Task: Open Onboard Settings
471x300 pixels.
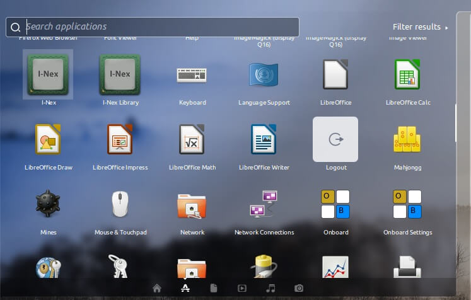Action: [407, 204]
